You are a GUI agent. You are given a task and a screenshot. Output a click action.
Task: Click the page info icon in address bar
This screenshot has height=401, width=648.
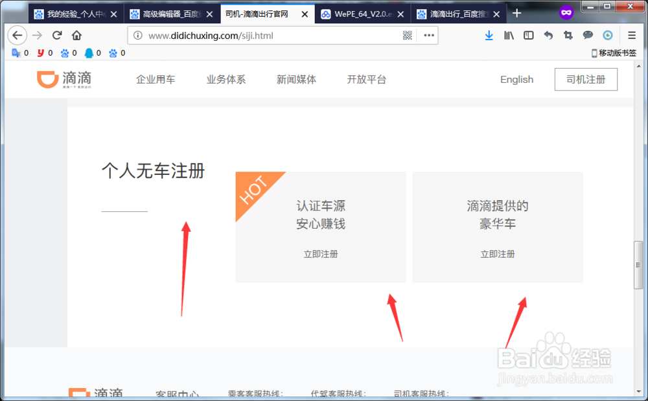pyautogui.click(x=137, y=36)
